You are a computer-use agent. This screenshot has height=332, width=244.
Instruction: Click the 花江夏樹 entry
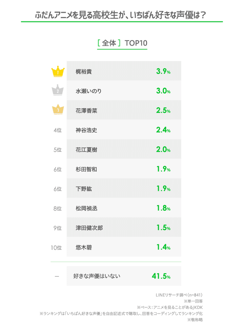(x=86, y=150)
